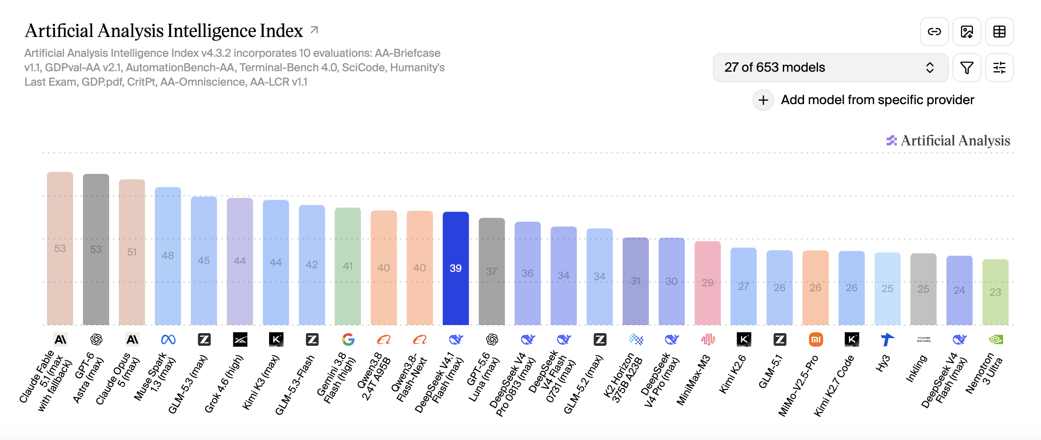
Task: Copy chart link via chain icon
Action: [x=934, y=32]
